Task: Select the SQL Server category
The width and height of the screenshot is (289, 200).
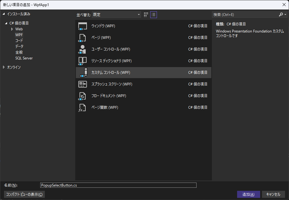Action: [24, 58]
